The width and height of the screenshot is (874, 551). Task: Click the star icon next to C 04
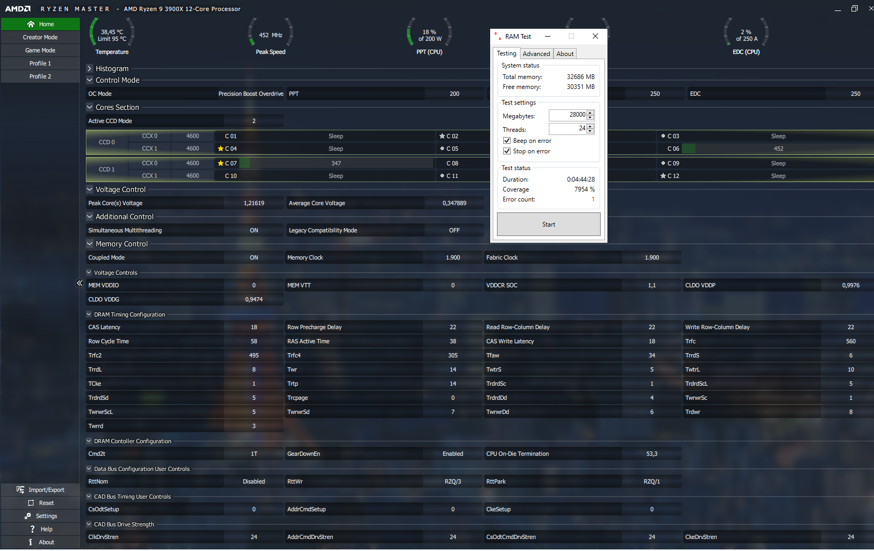point(220,149)
